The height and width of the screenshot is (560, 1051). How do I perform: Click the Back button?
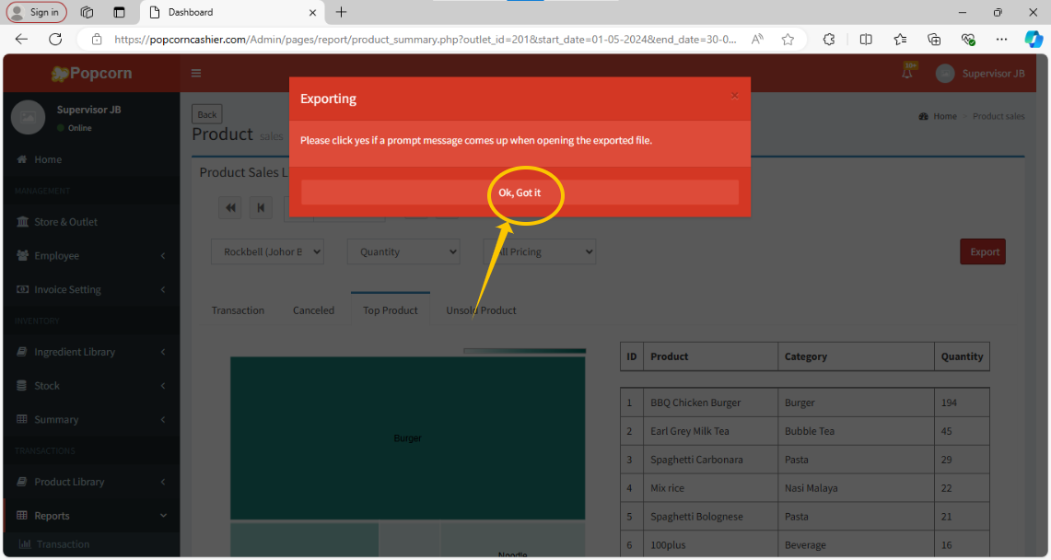pyautogui.click(x=206, y=114)
